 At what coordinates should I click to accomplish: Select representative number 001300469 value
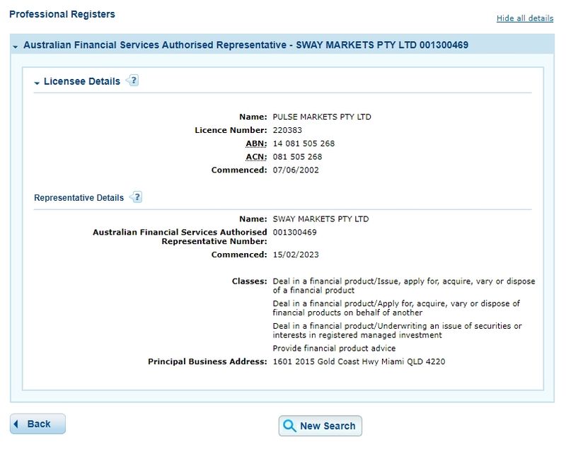pyautogui.click(x=294, y=232)
